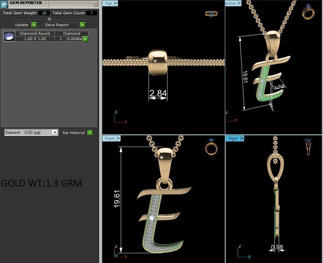Click the ring top-view icon in Top viewport

pyautogui.click(x=211, y=14)
